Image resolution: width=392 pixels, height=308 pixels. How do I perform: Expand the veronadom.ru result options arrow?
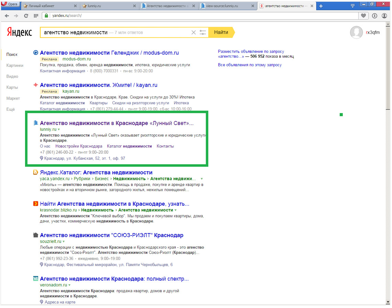69,285
